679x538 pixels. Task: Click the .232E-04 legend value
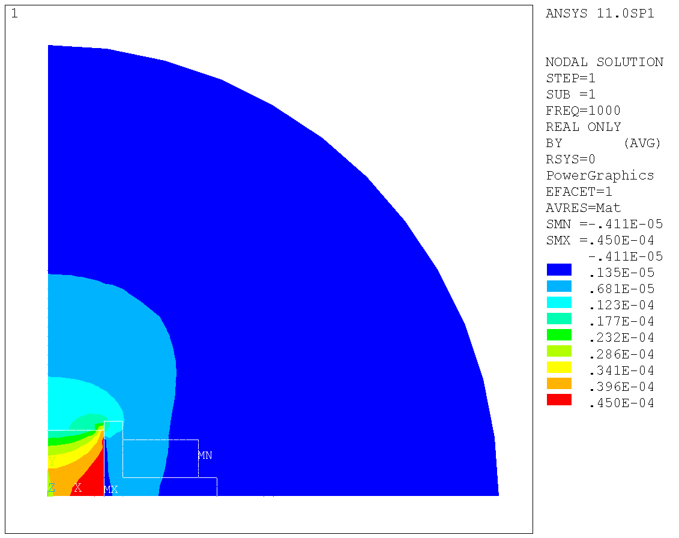pyautogui.click(x=621, y=337)
